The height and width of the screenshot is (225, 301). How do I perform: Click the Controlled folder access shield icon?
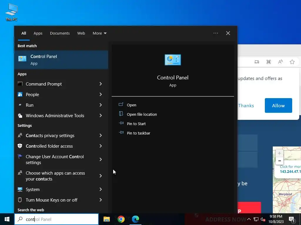[x=20, y=146]
